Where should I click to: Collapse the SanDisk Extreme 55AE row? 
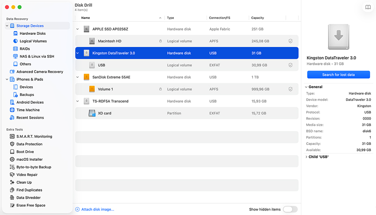pyautogui.click(x=78, y=77)
